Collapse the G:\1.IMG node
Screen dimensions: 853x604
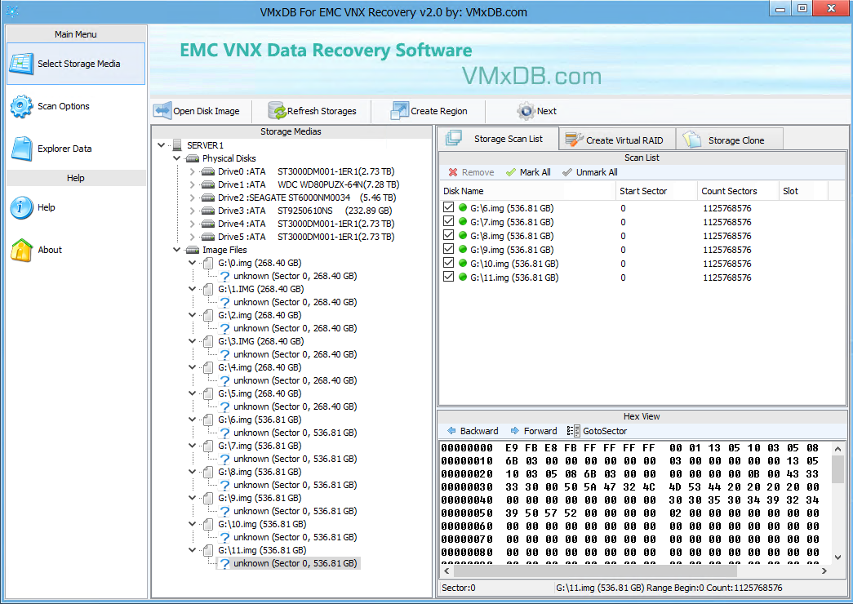click(x=192, y=289)
